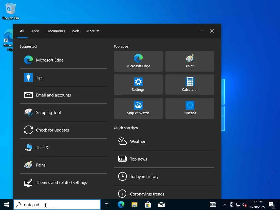The width and height of the screenshot is (280, 210).
Task: Open the Action Center notifications icon
Action: pos(272,205)
